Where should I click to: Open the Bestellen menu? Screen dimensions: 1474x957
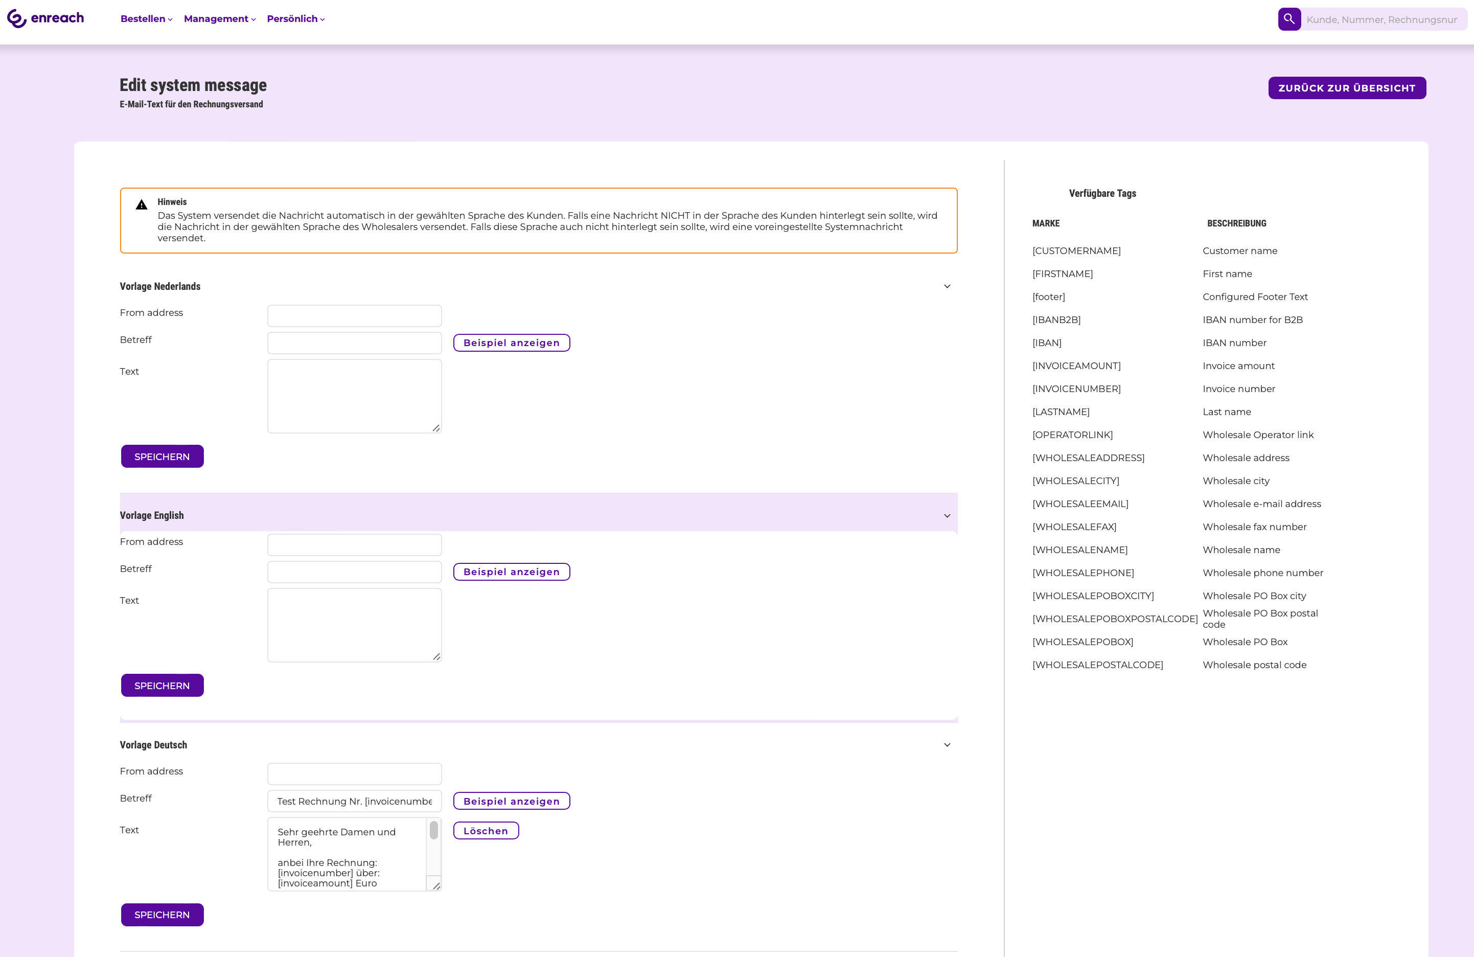146,18
